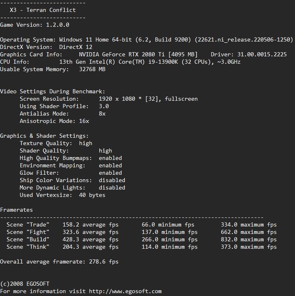Click the '428.3 average fps' value
295x296 pixels.
coord(91,240)
